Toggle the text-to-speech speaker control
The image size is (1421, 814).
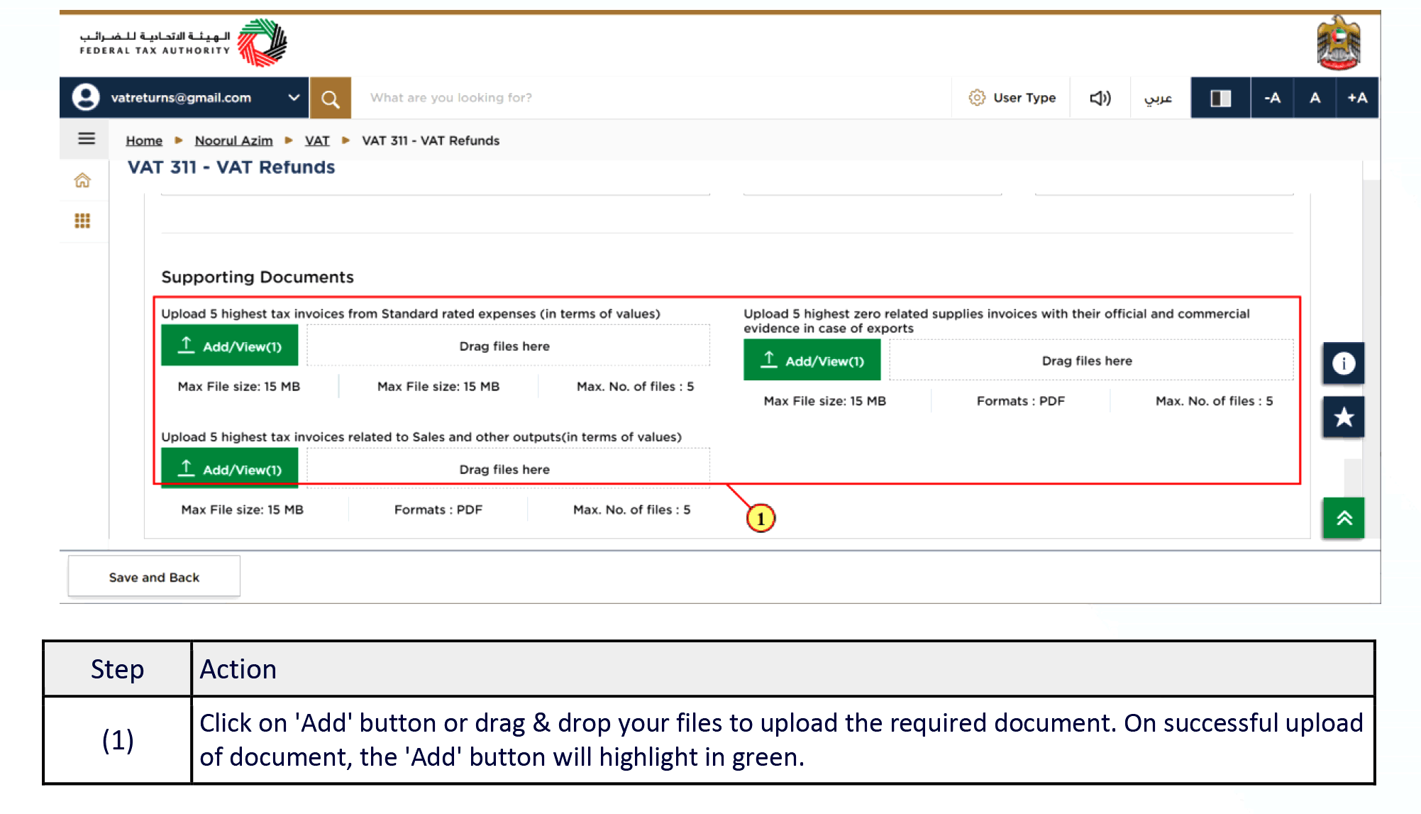1099,97
